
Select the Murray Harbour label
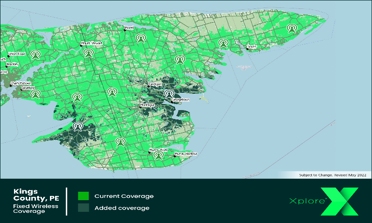tap(186, 153)
